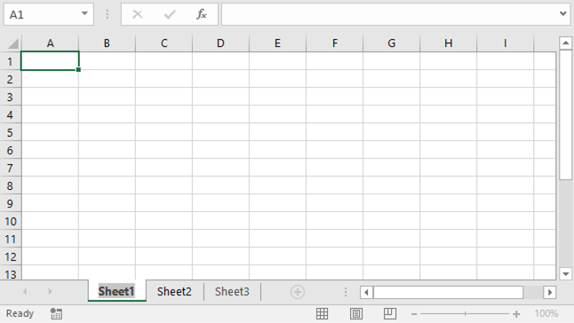Click the Select All corner triangle
The height and width of the screenshot is (323, 574).
(x=13, y=43)
